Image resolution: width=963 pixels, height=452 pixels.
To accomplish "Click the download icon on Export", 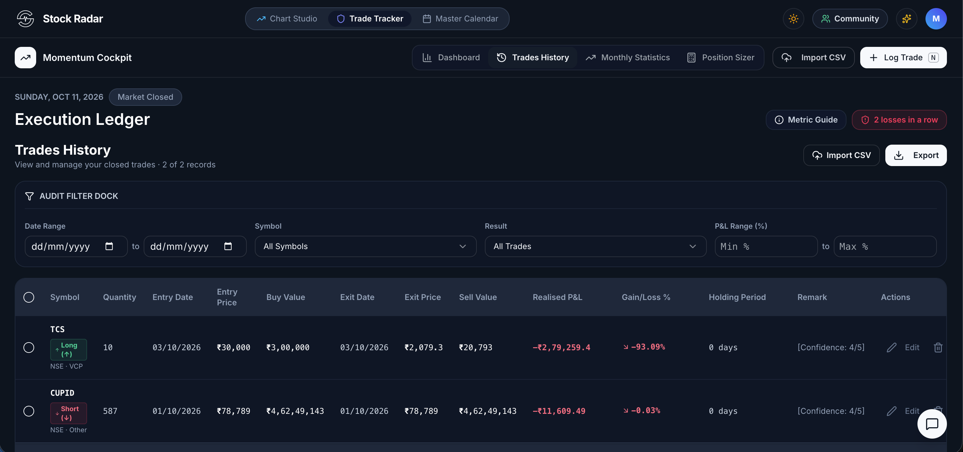I will pyautogui.click(x=899, y=156).
